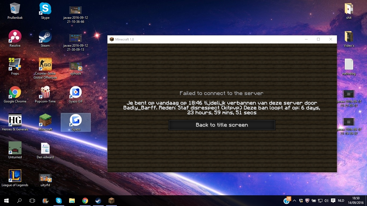Close the Minecraft 1.8 window

click(x=331, y=39)
